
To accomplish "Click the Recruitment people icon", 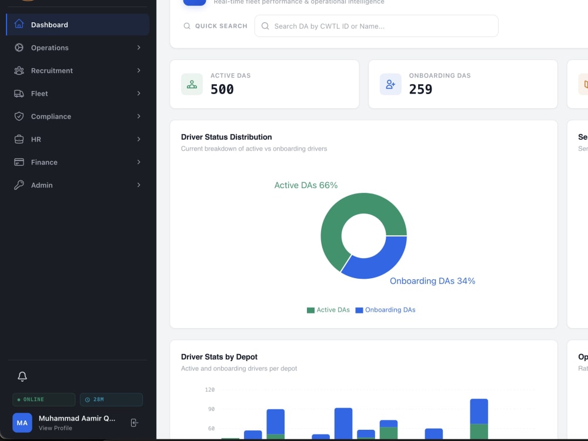I will pyautogui.click(x=19, y=71).
